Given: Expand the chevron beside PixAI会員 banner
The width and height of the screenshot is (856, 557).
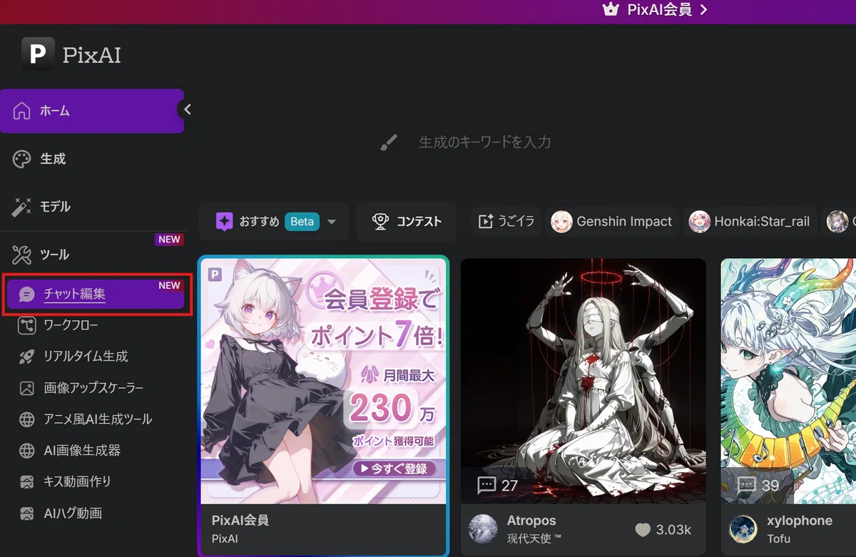Looking at the screenshot, I should pyautogui.click(x=703, y=10).
